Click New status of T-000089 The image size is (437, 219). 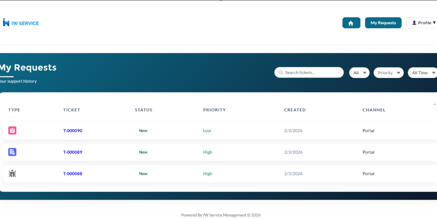pos(143,152)
